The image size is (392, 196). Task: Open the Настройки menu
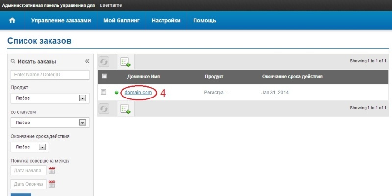click(x=166, y=20)
